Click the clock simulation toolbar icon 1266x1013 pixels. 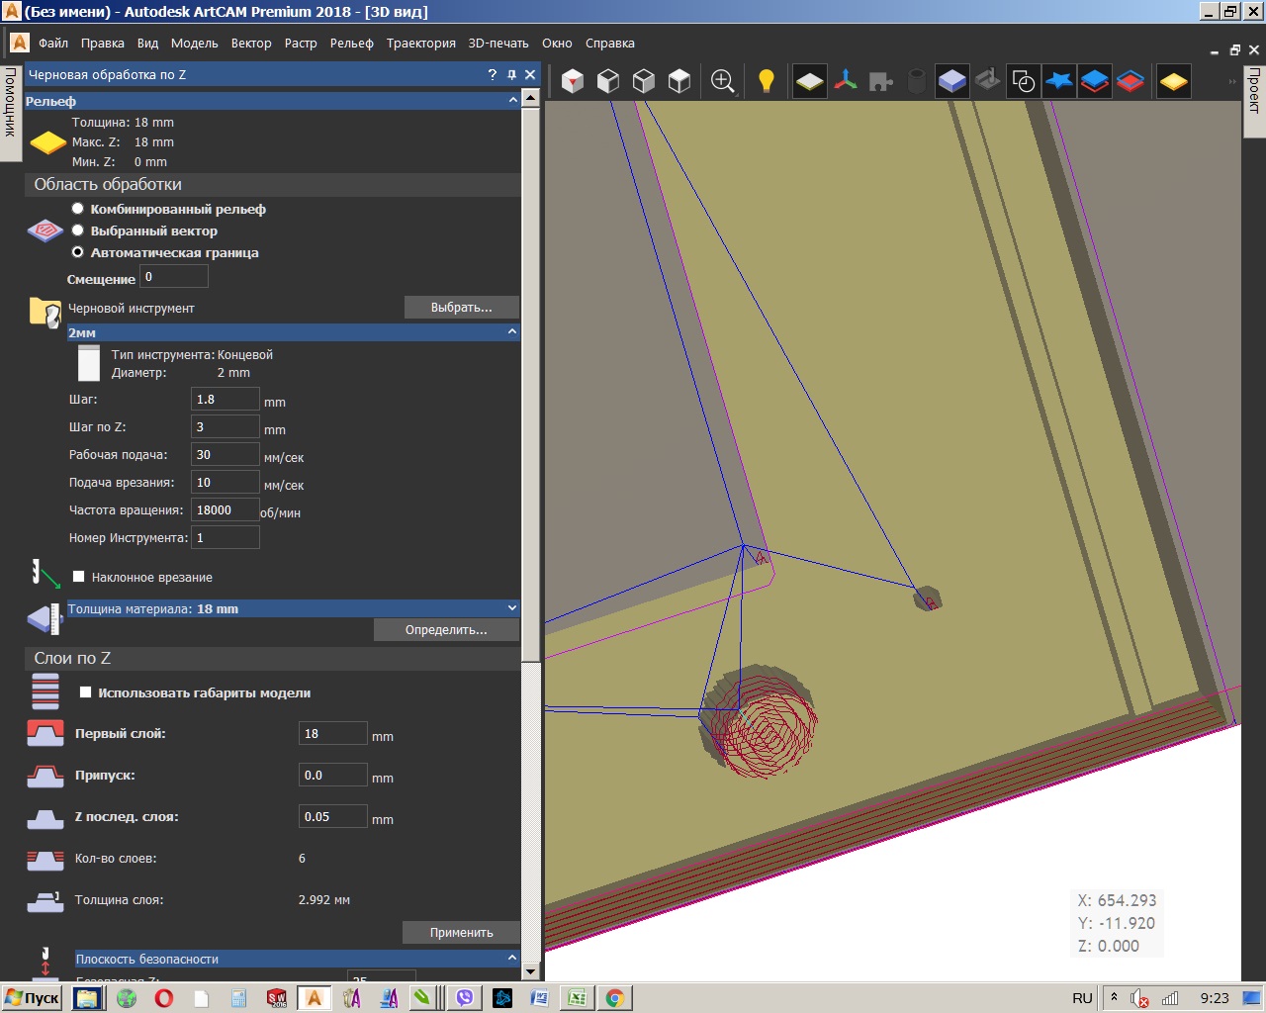point(1024,81)
